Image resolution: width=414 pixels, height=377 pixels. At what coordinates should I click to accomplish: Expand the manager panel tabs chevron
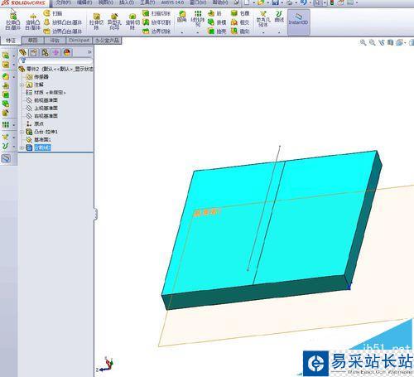point(89,52)
